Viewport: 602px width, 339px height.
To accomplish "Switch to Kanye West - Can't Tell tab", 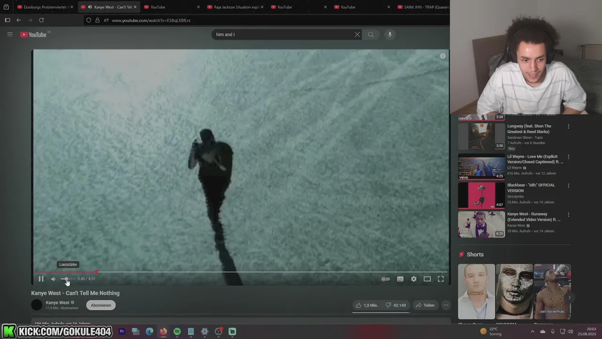I will click(x=109, y=7).
